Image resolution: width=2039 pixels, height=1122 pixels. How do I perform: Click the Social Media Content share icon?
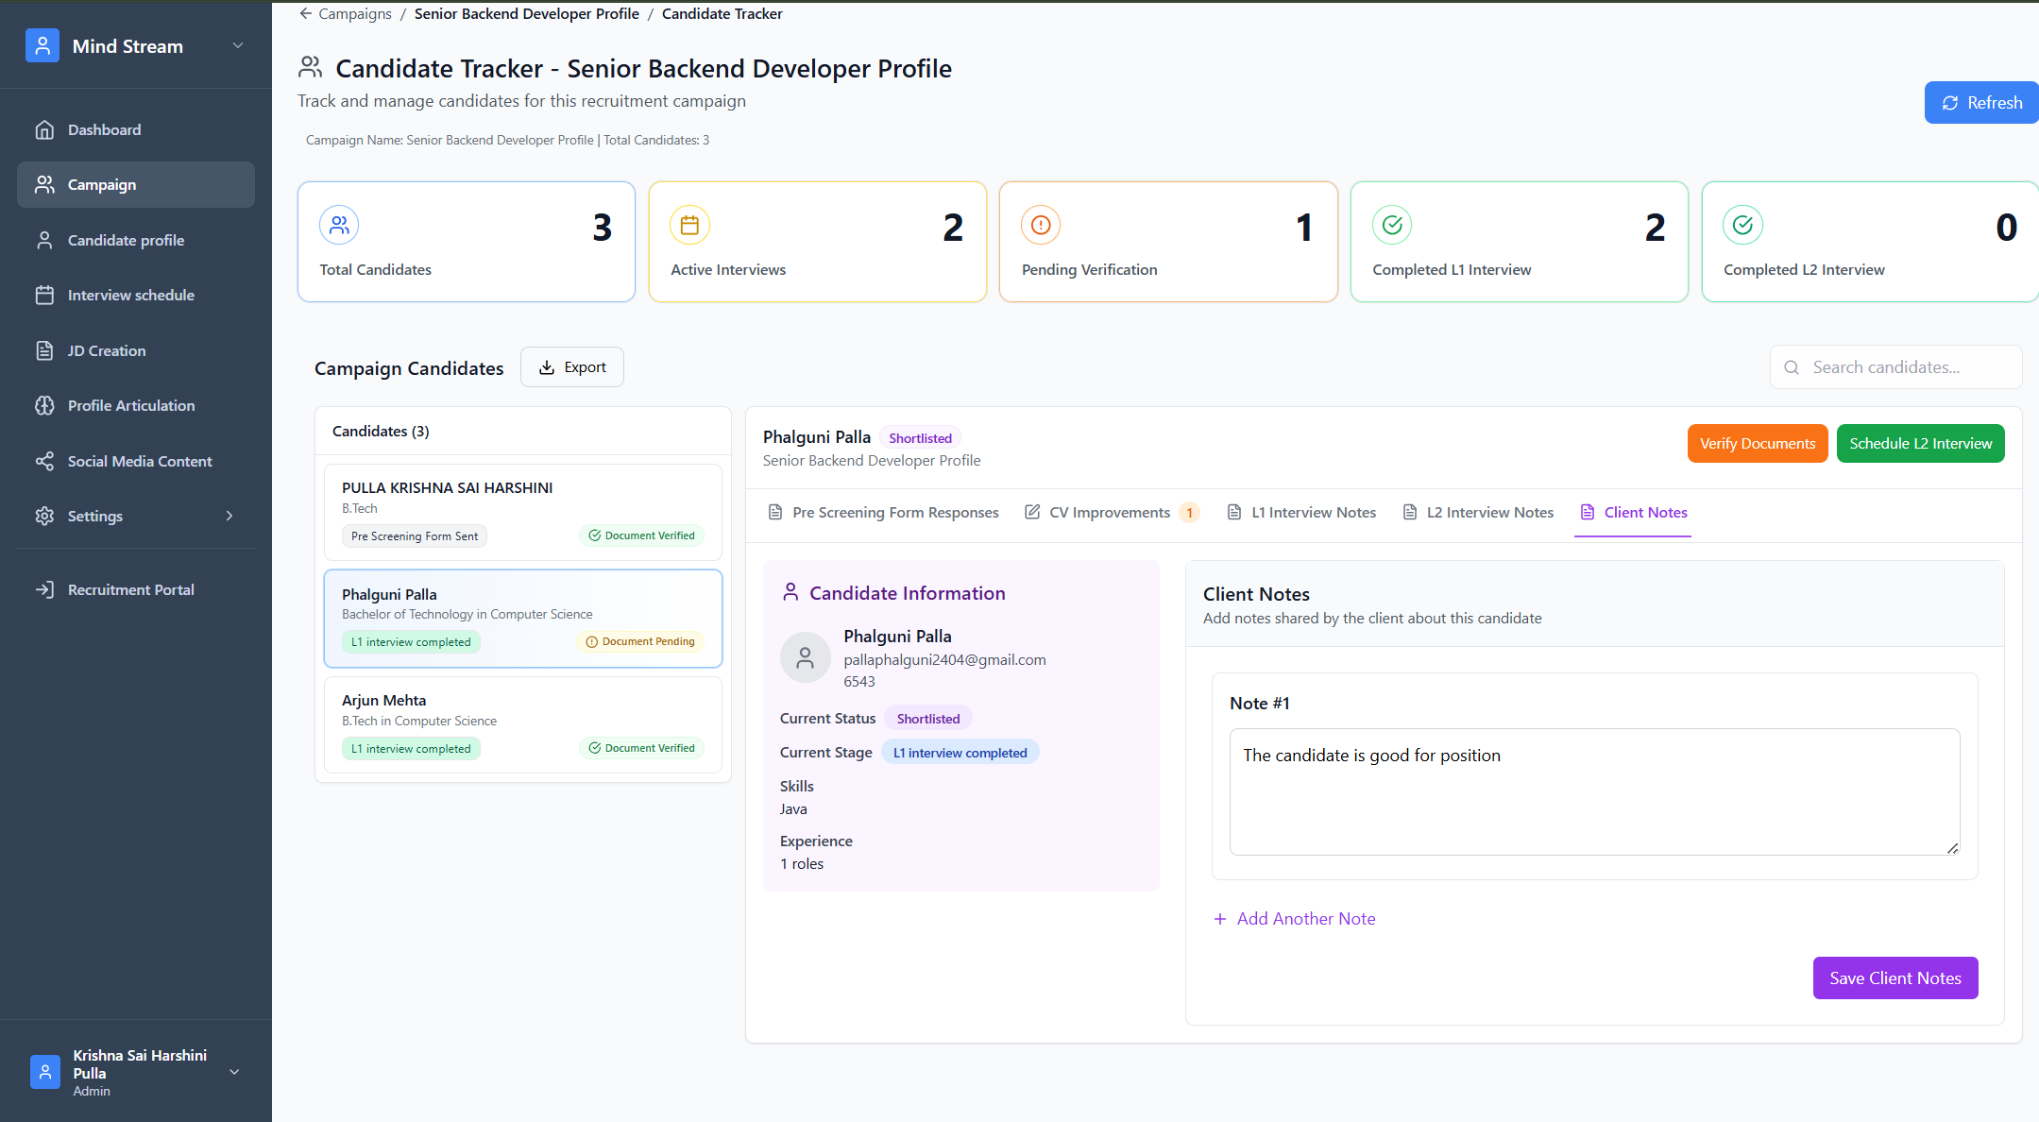44,461
